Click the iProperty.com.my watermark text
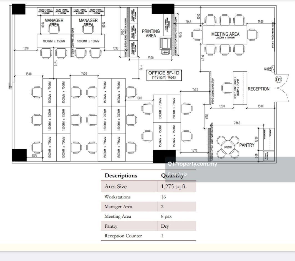Image resolution: width=295 pixels, height=261 pixels. click(x=195, y=164)
